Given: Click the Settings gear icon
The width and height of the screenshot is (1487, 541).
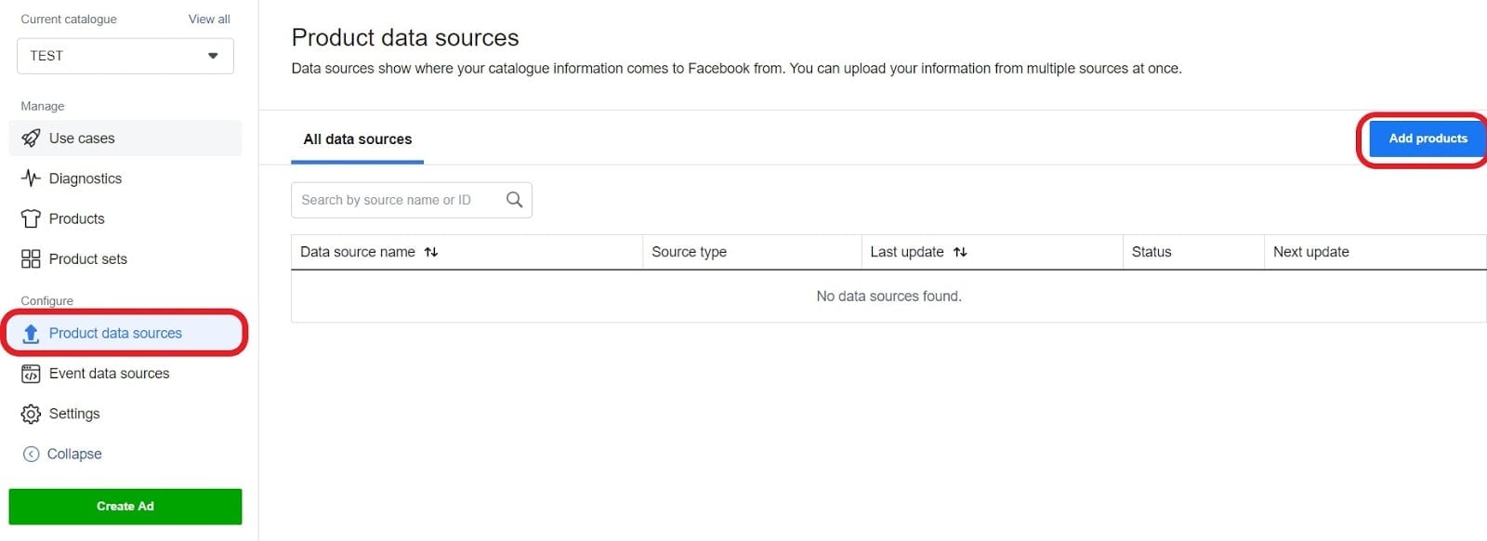Looking at the screenshot, I should (x=31, y=415).
